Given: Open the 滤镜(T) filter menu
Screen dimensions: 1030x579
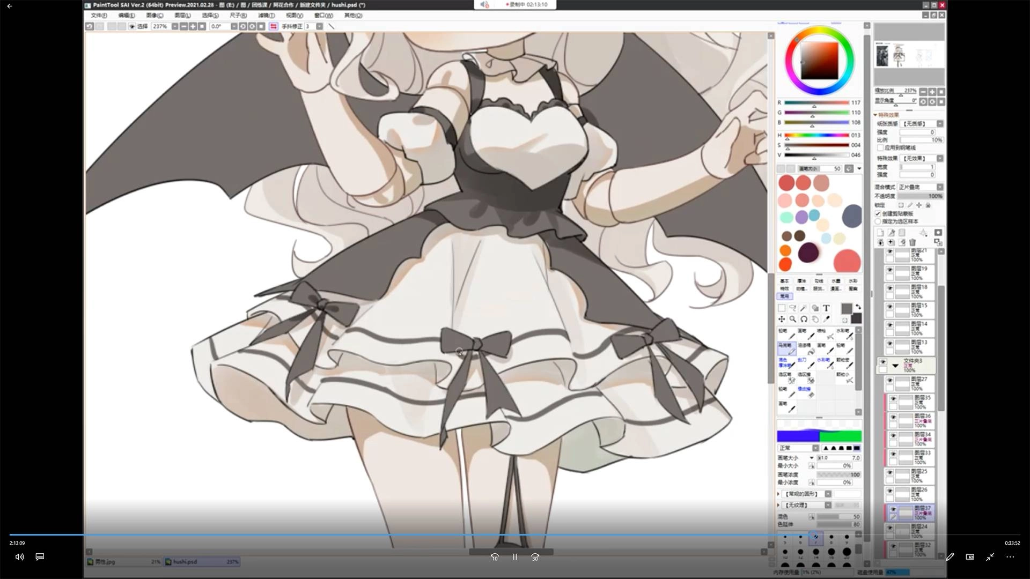Looking at the screenshot, I should pos(266,16).
